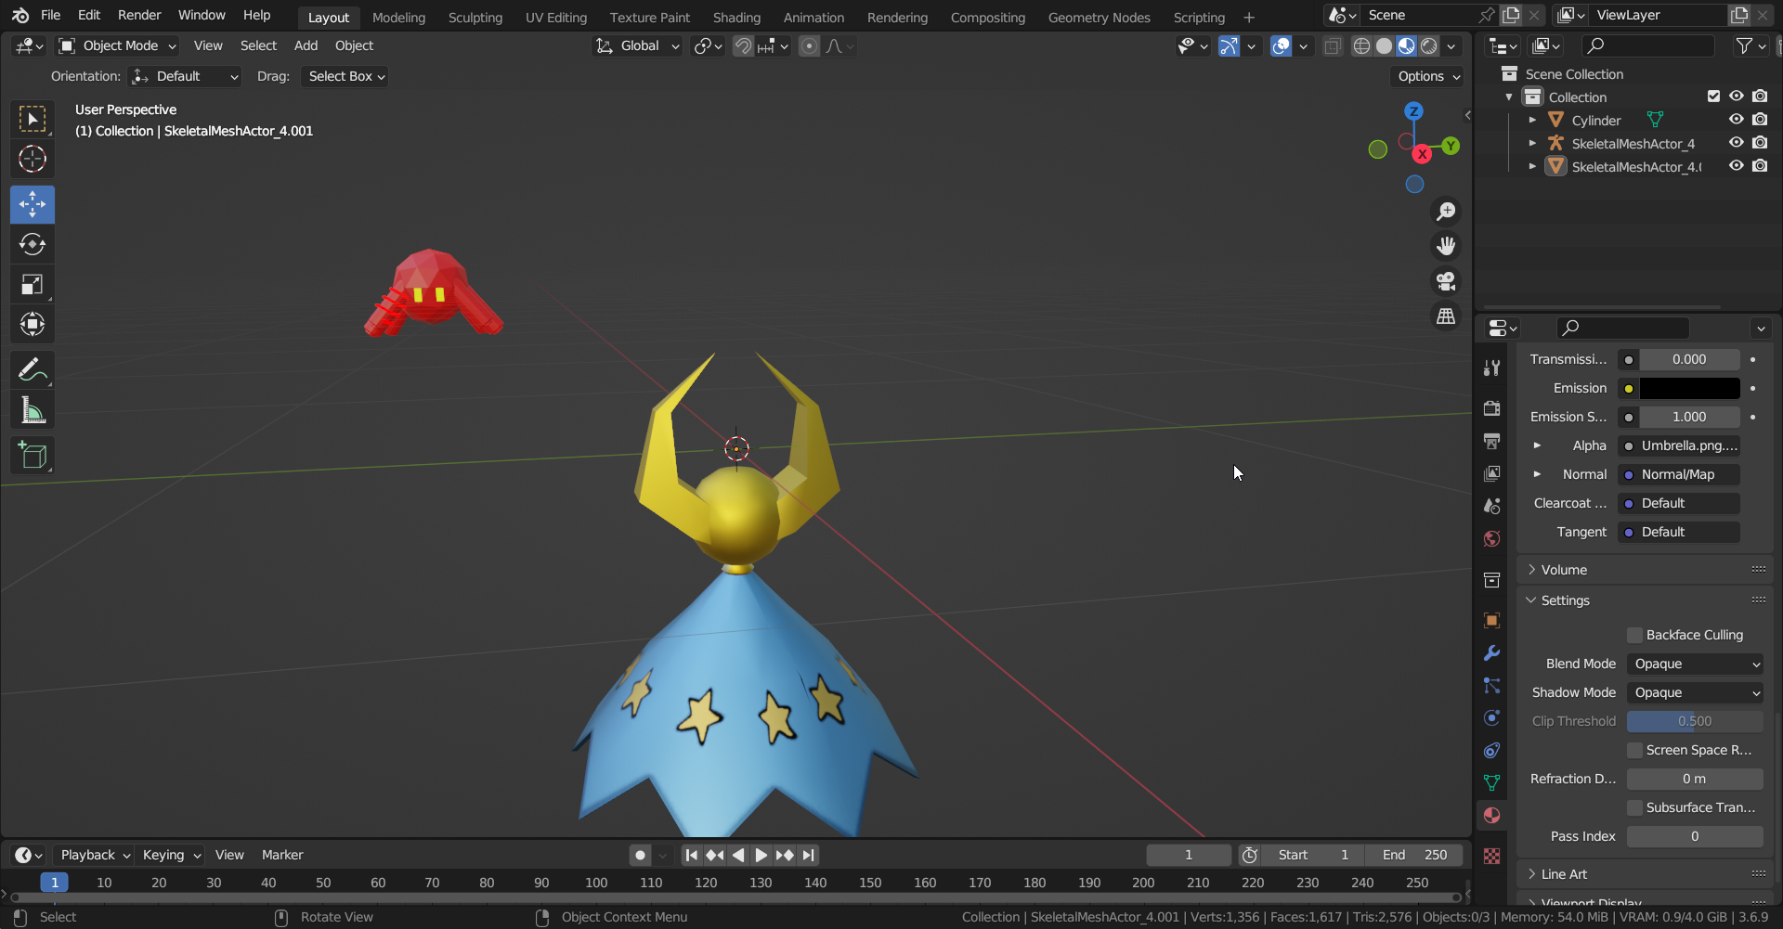This screenshot has height=929, width=1783.
Task: Switch to the Geometry Nodes workspace tab
Action: click(1099, 18)
